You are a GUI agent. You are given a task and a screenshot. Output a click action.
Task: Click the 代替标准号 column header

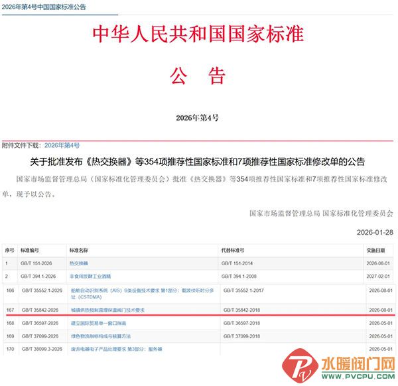[233, 251]
